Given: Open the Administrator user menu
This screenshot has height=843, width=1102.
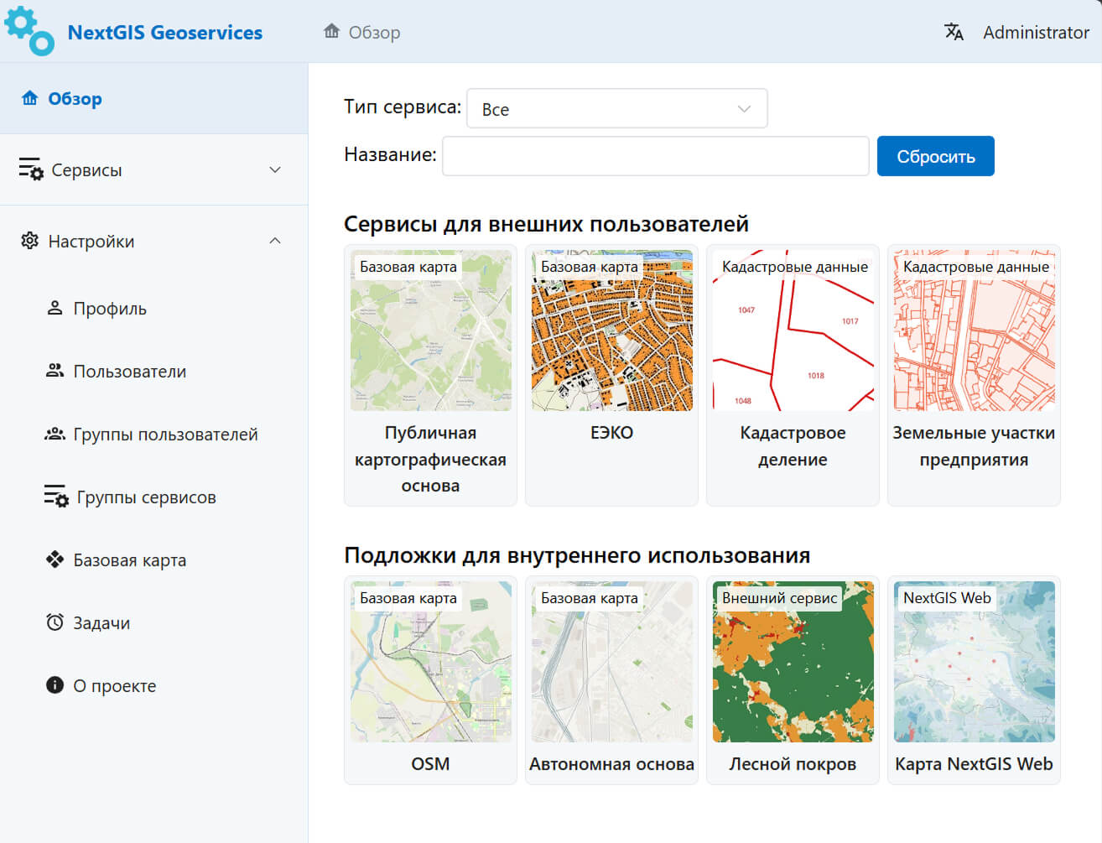Looking at the screenshot, I should click(1036, 32).
